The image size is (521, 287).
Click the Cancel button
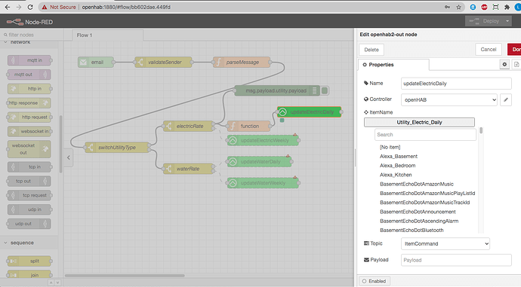point(489,50)
